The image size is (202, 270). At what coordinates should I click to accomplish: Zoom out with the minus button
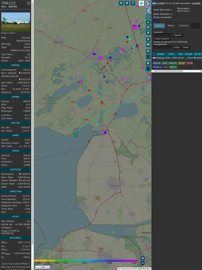[143, 263]
